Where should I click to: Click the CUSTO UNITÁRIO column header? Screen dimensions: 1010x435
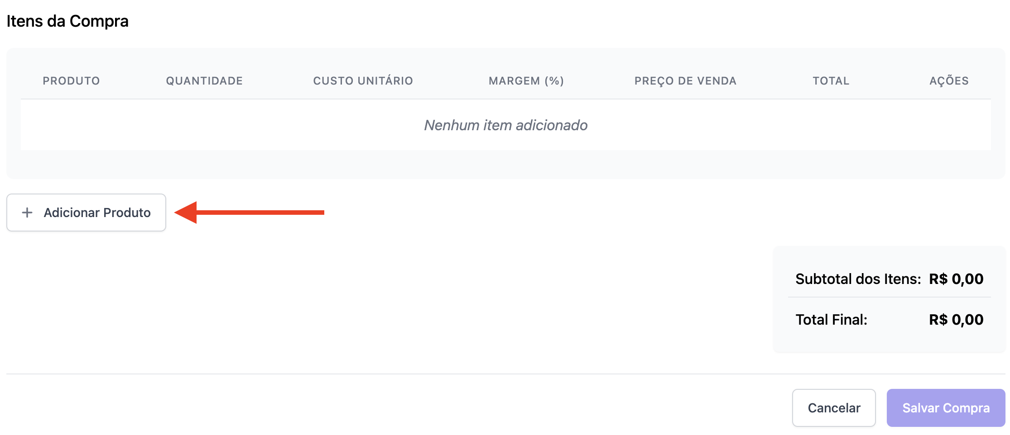(x=363, y=81)
